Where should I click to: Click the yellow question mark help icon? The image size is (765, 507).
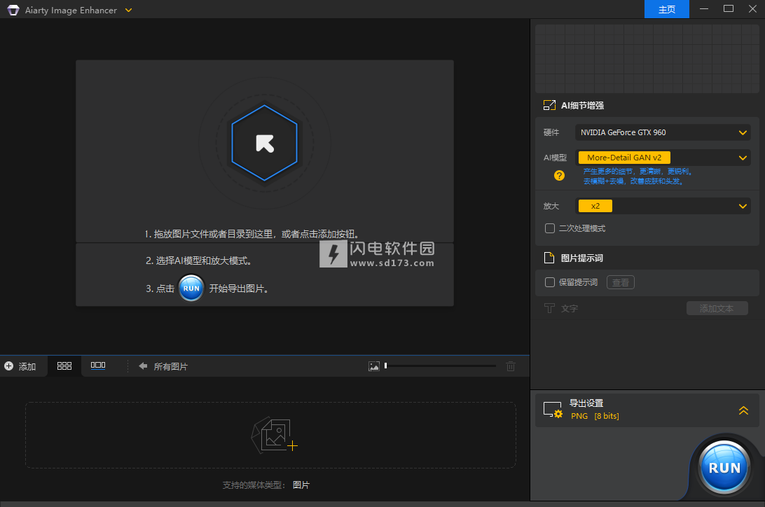pyautogui.click(x=559, y=176)
